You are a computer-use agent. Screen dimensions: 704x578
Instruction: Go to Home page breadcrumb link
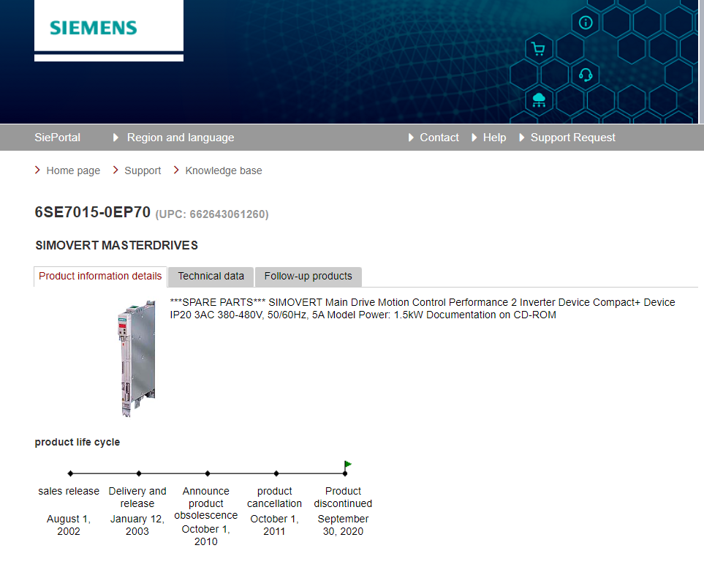(73, 170)
